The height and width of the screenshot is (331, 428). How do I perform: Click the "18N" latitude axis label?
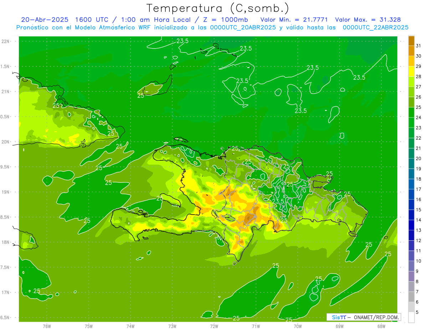[x=5, y=242]
